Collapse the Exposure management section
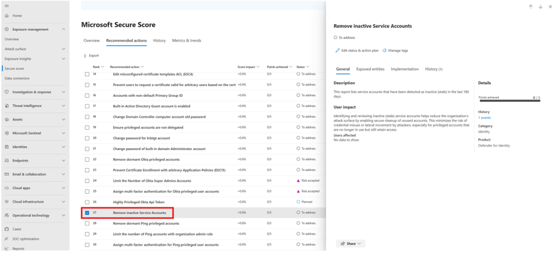 click(64, 29)
